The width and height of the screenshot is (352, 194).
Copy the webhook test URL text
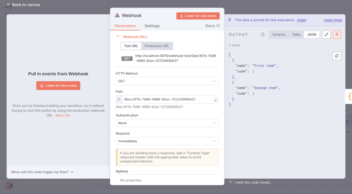(x=176, y=58)
